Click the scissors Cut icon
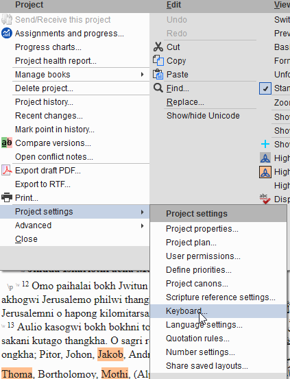 [x=158, y=47]
